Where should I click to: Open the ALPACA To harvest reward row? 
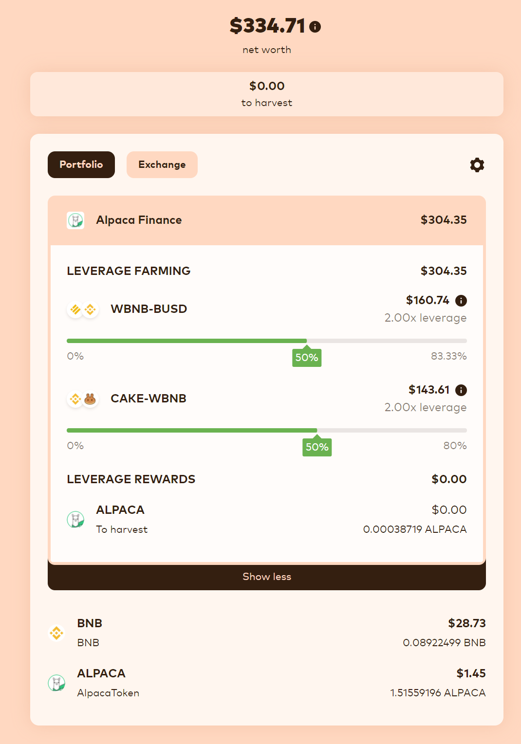(x=267, y=520)
